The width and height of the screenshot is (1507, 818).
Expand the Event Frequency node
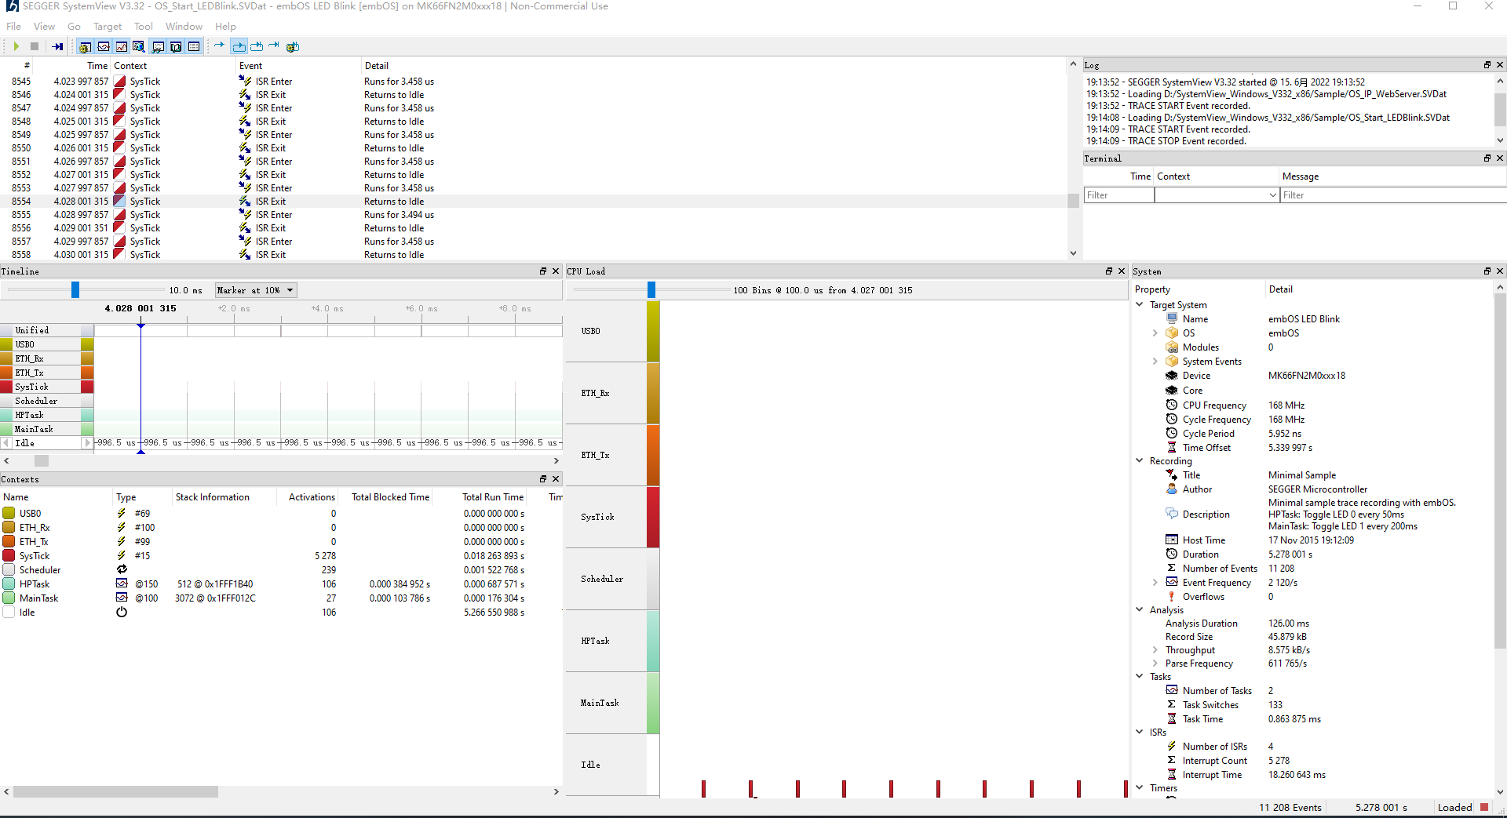pyautogui.click(x=1155, y=582)
